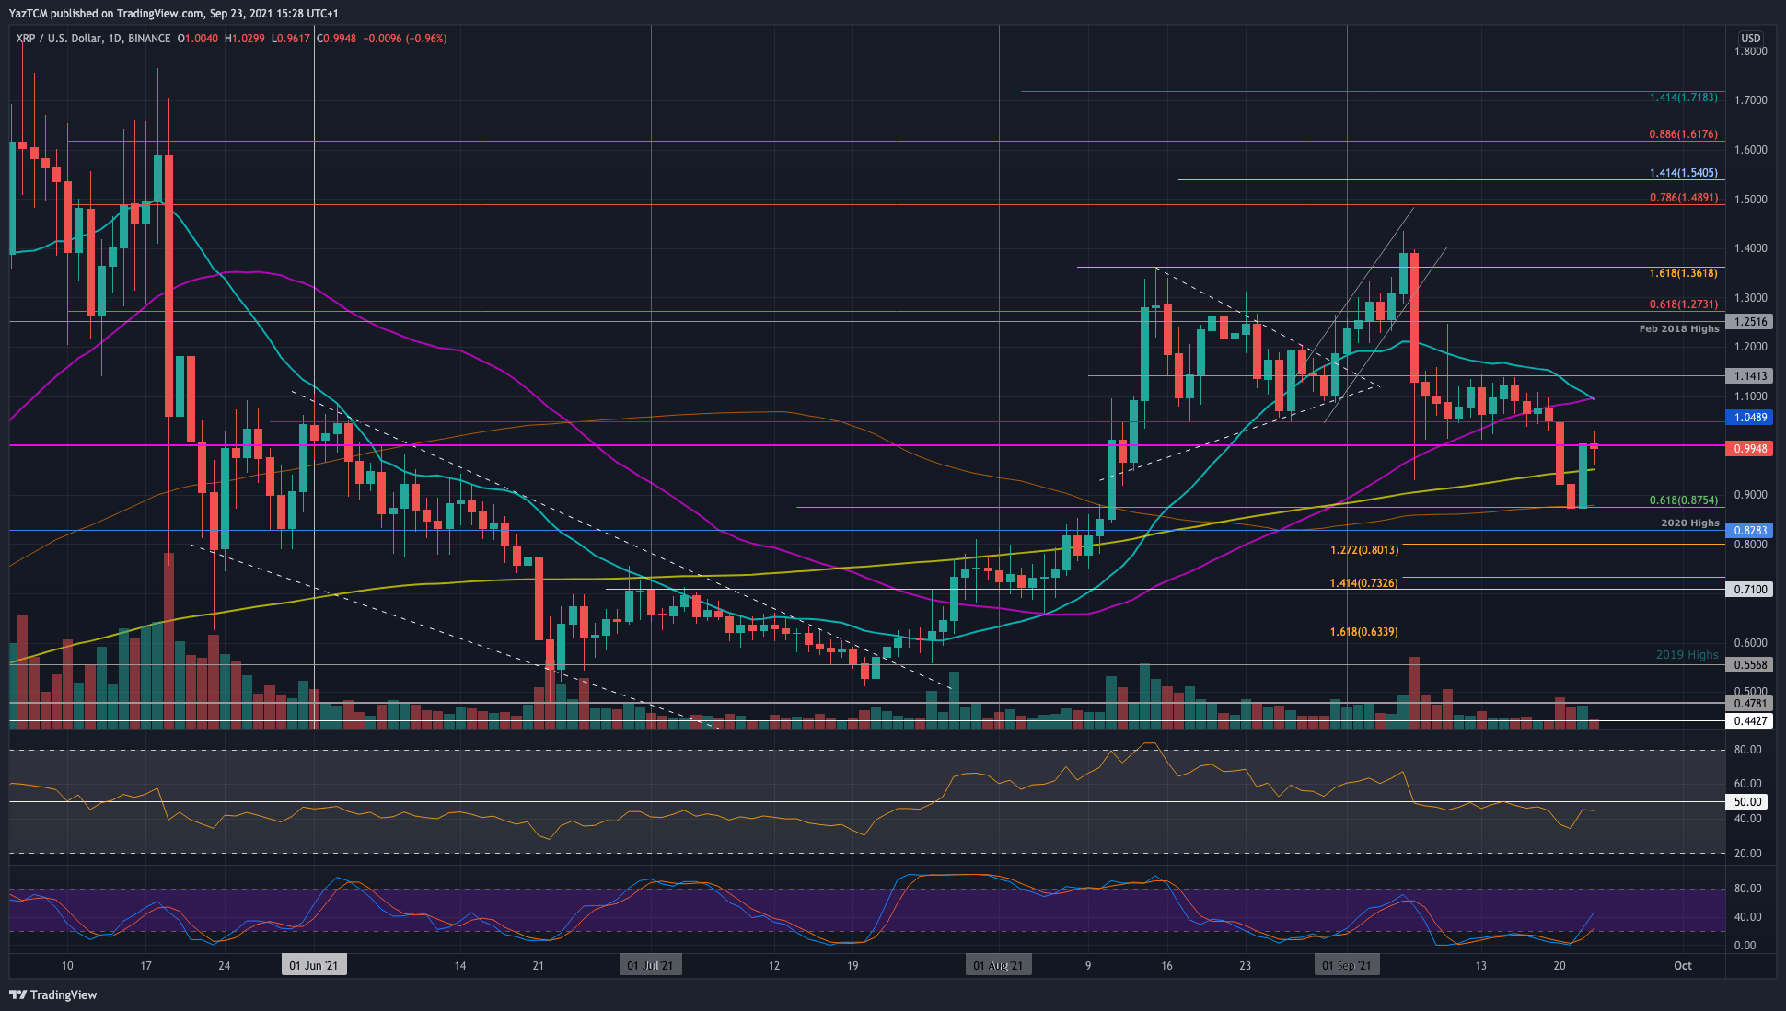Click the 0.8283 price level label
Screen dimensions: 1786x1011
[1750, 531]
